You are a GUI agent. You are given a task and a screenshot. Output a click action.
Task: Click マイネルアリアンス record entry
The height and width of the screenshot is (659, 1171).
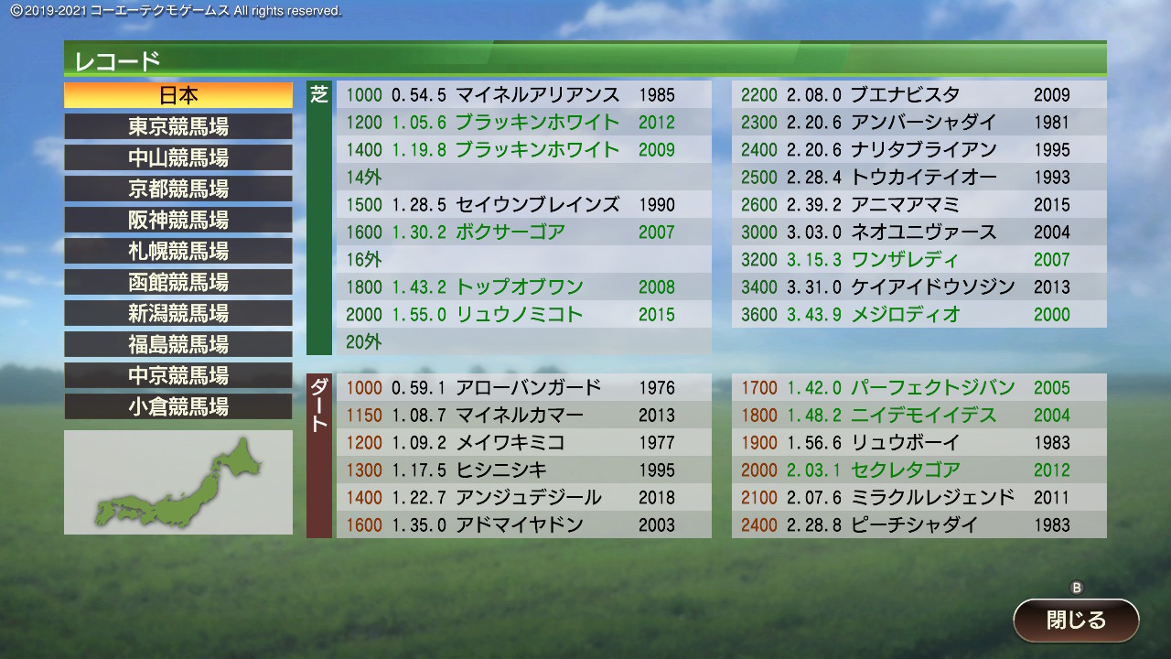point(524,94)
